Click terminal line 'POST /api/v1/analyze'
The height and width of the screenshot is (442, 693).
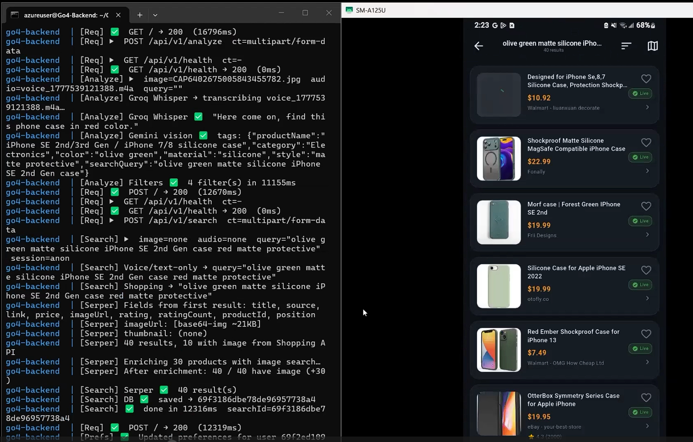pos(173,41)
